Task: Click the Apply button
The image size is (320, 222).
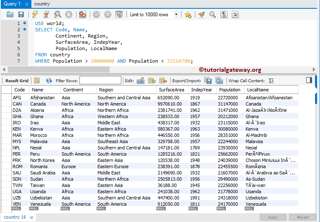Action: (x=273, y=217)
